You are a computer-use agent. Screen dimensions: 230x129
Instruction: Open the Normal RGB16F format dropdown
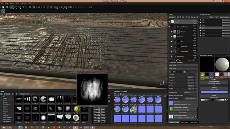pyautogui.click(x=191, y=86)
